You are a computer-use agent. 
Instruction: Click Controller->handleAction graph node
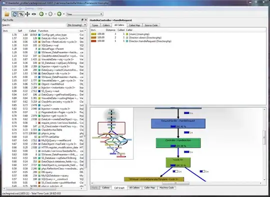pos(178,143)
